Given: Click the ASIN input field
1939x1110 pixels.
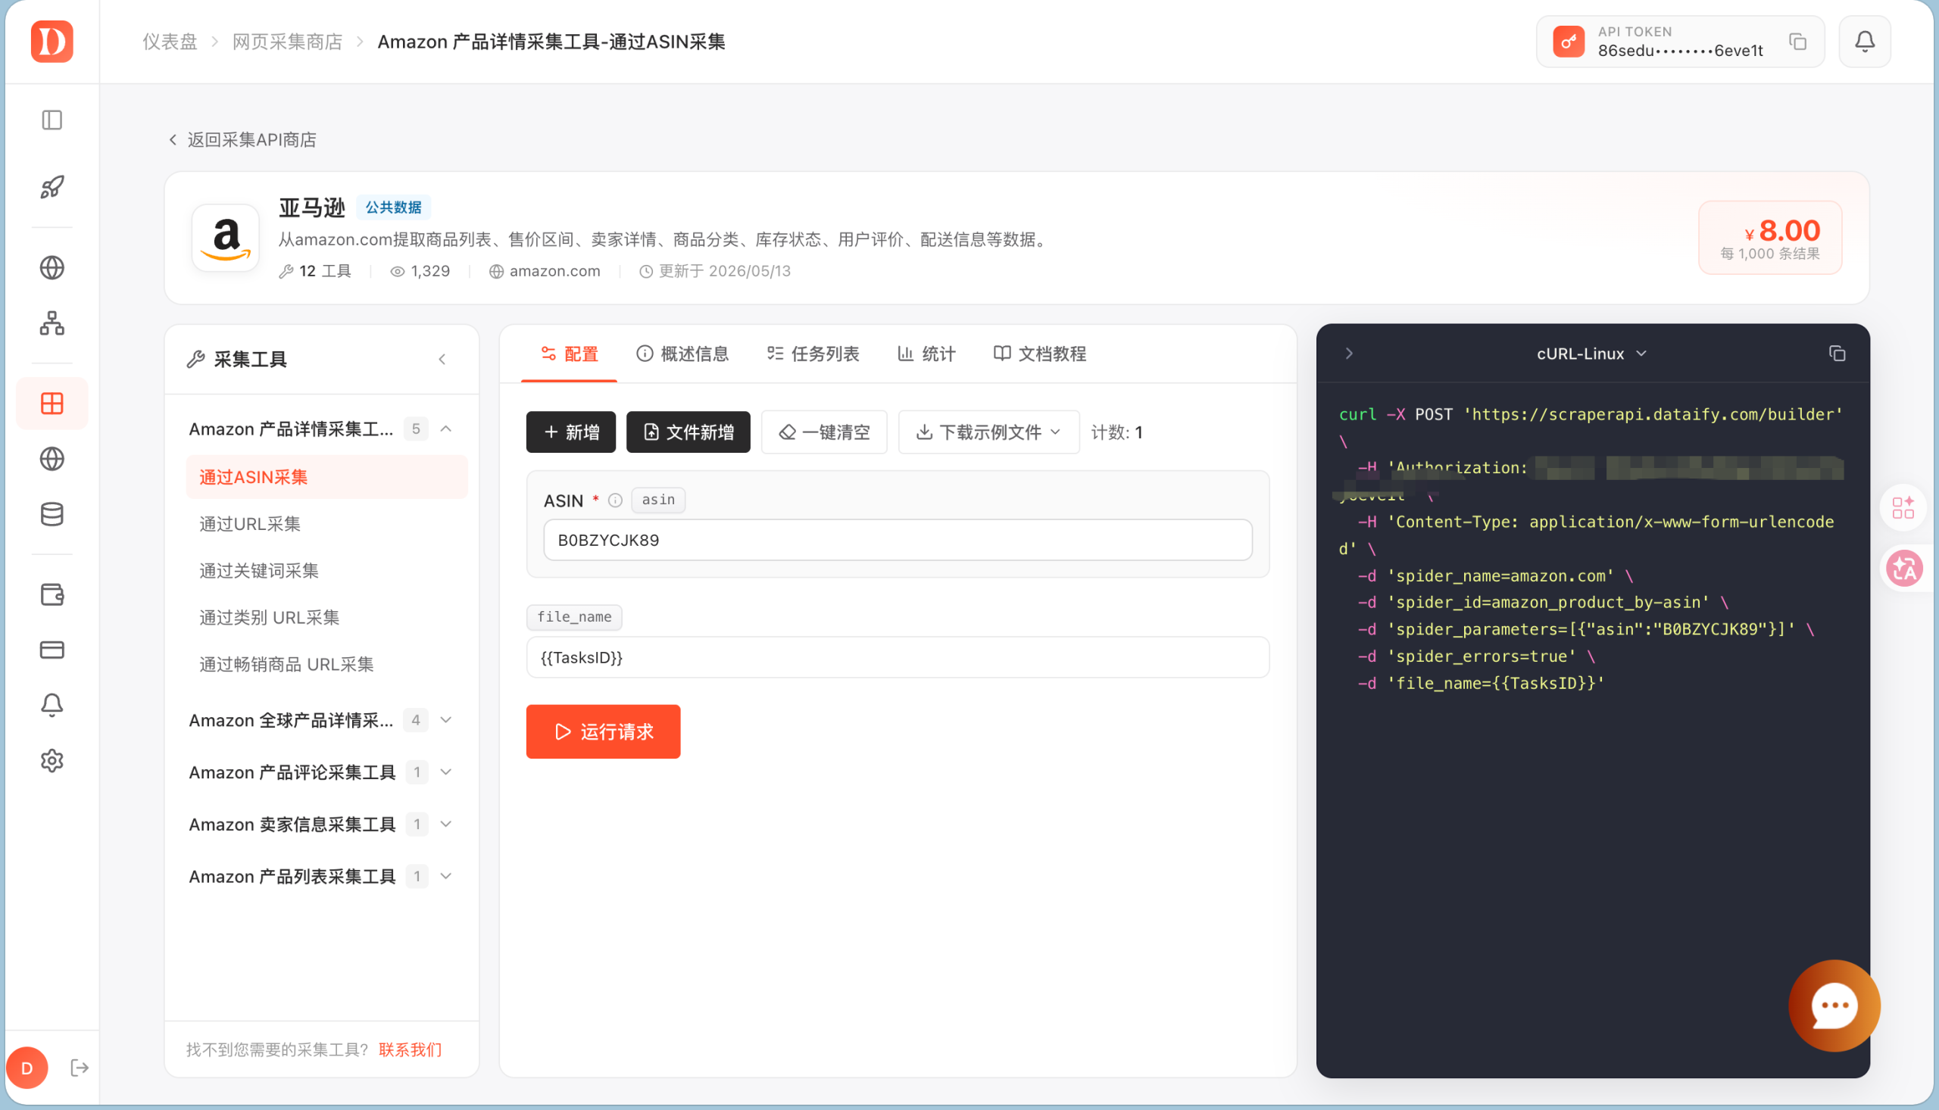Looking at the screenshot, I should (898, 541).
